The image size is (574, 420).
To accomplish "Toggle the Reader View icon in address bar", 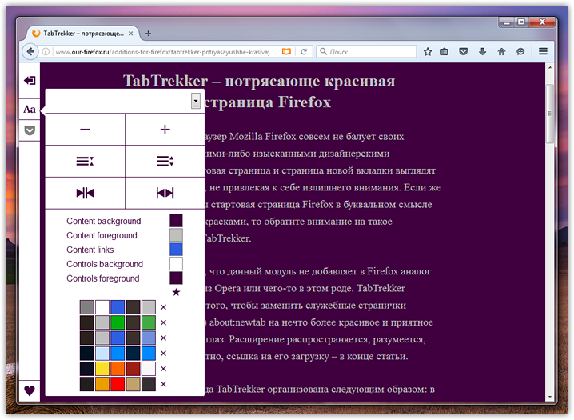I will pos(286,52).
